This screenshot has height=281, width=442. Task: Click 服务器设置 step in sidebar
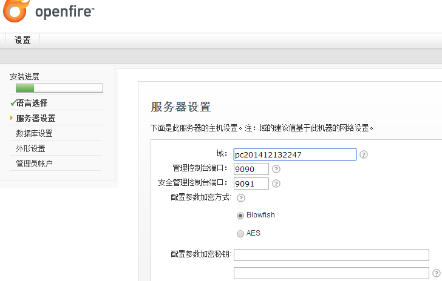tap(36, 118)
